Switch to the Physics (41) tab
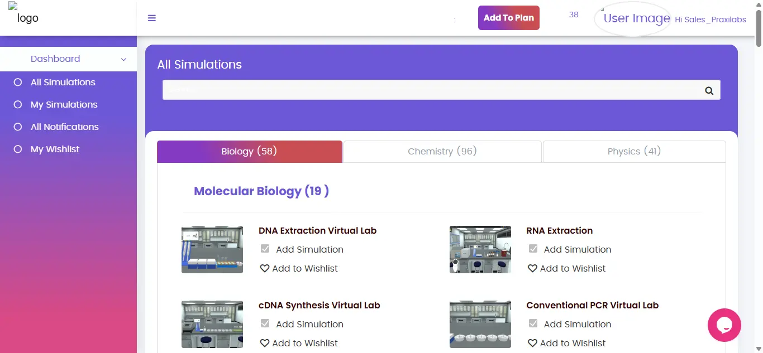The height and width of the screenshot is (353, 763). pyautogui.click(x=634, y=151)
